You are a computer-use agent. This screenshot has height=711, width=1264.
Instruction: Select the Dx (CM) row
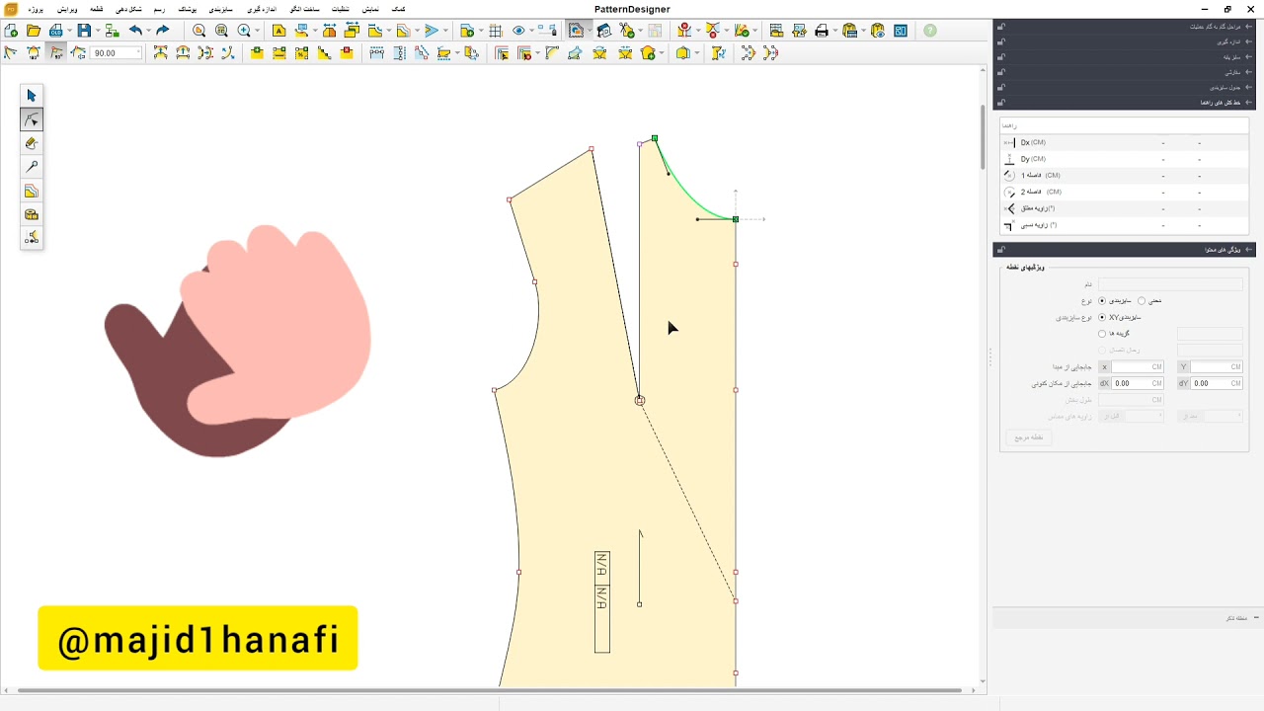[x=1124, y=143]
